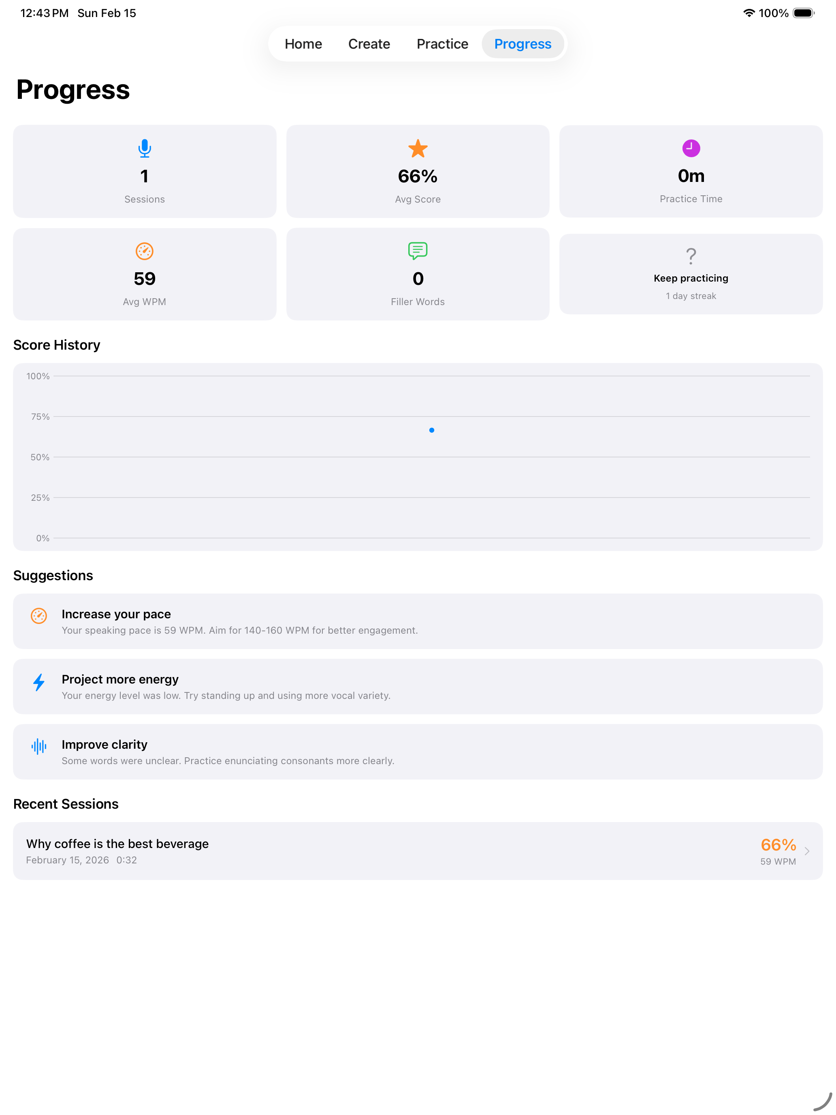Switch to the Create tab

click(x=369, y=44)
